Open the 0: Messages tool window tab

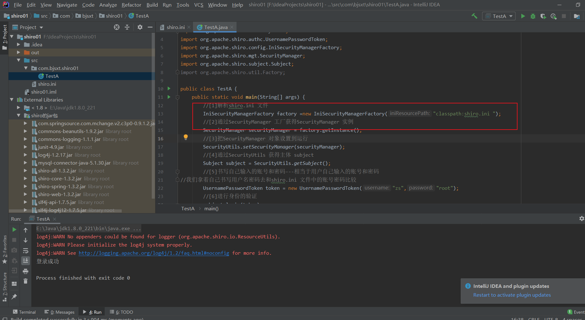(x=60, y=312)
